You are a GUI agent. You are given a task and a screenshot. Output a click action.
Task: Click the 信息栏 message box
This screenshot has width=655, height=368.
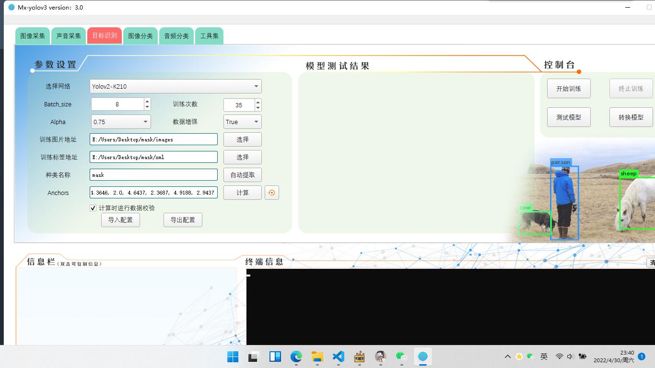[x=127, y=306]
